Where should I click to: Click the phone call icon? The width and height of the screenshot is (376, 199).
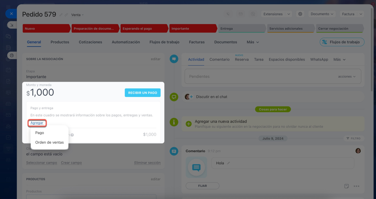[228, 14]
